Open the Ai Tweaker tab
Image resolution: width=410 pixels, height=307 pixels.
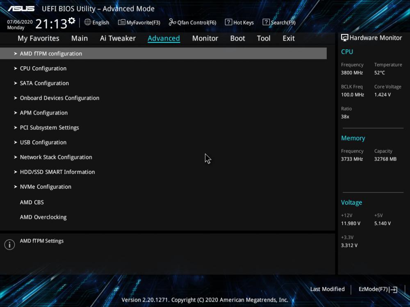(x=118, y=38)
